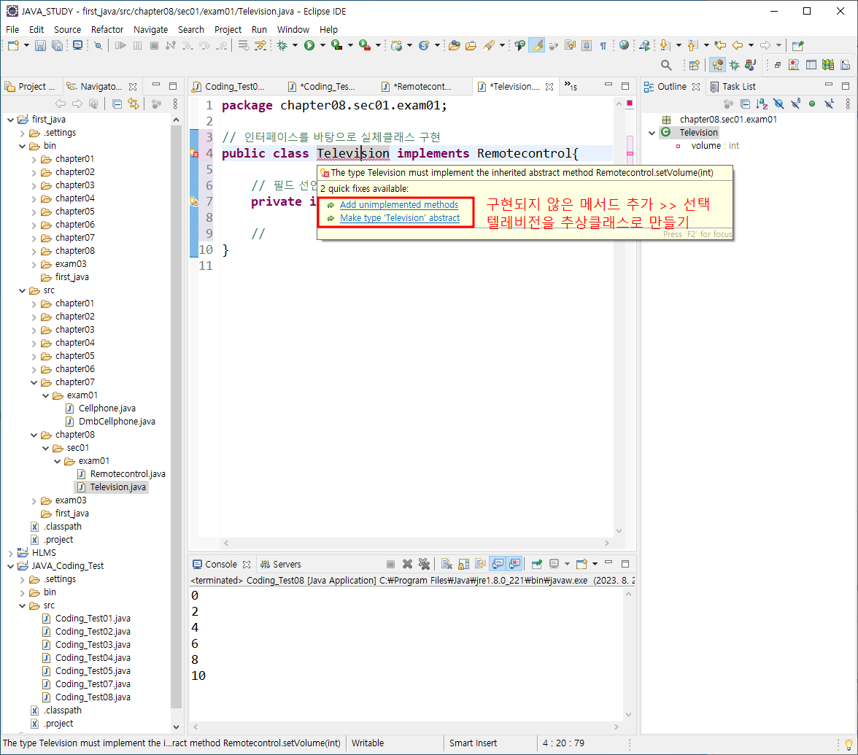Toggle the Java EE perspective button
Image resolution: width=858 pixels, height=755 pixels.
tap(716, 65)
